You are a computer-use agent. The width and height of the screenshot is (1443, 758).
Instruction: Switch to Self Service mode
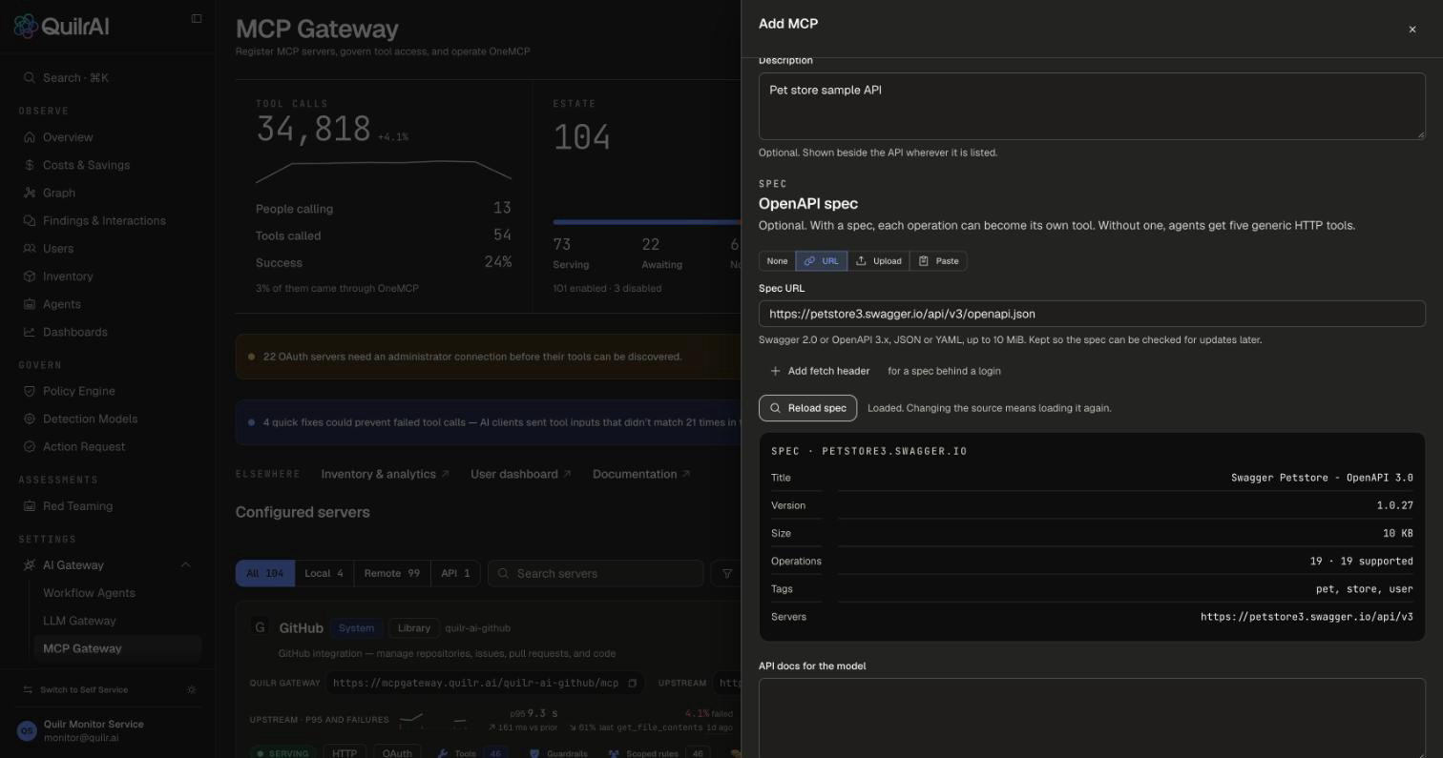click(75, 689)
